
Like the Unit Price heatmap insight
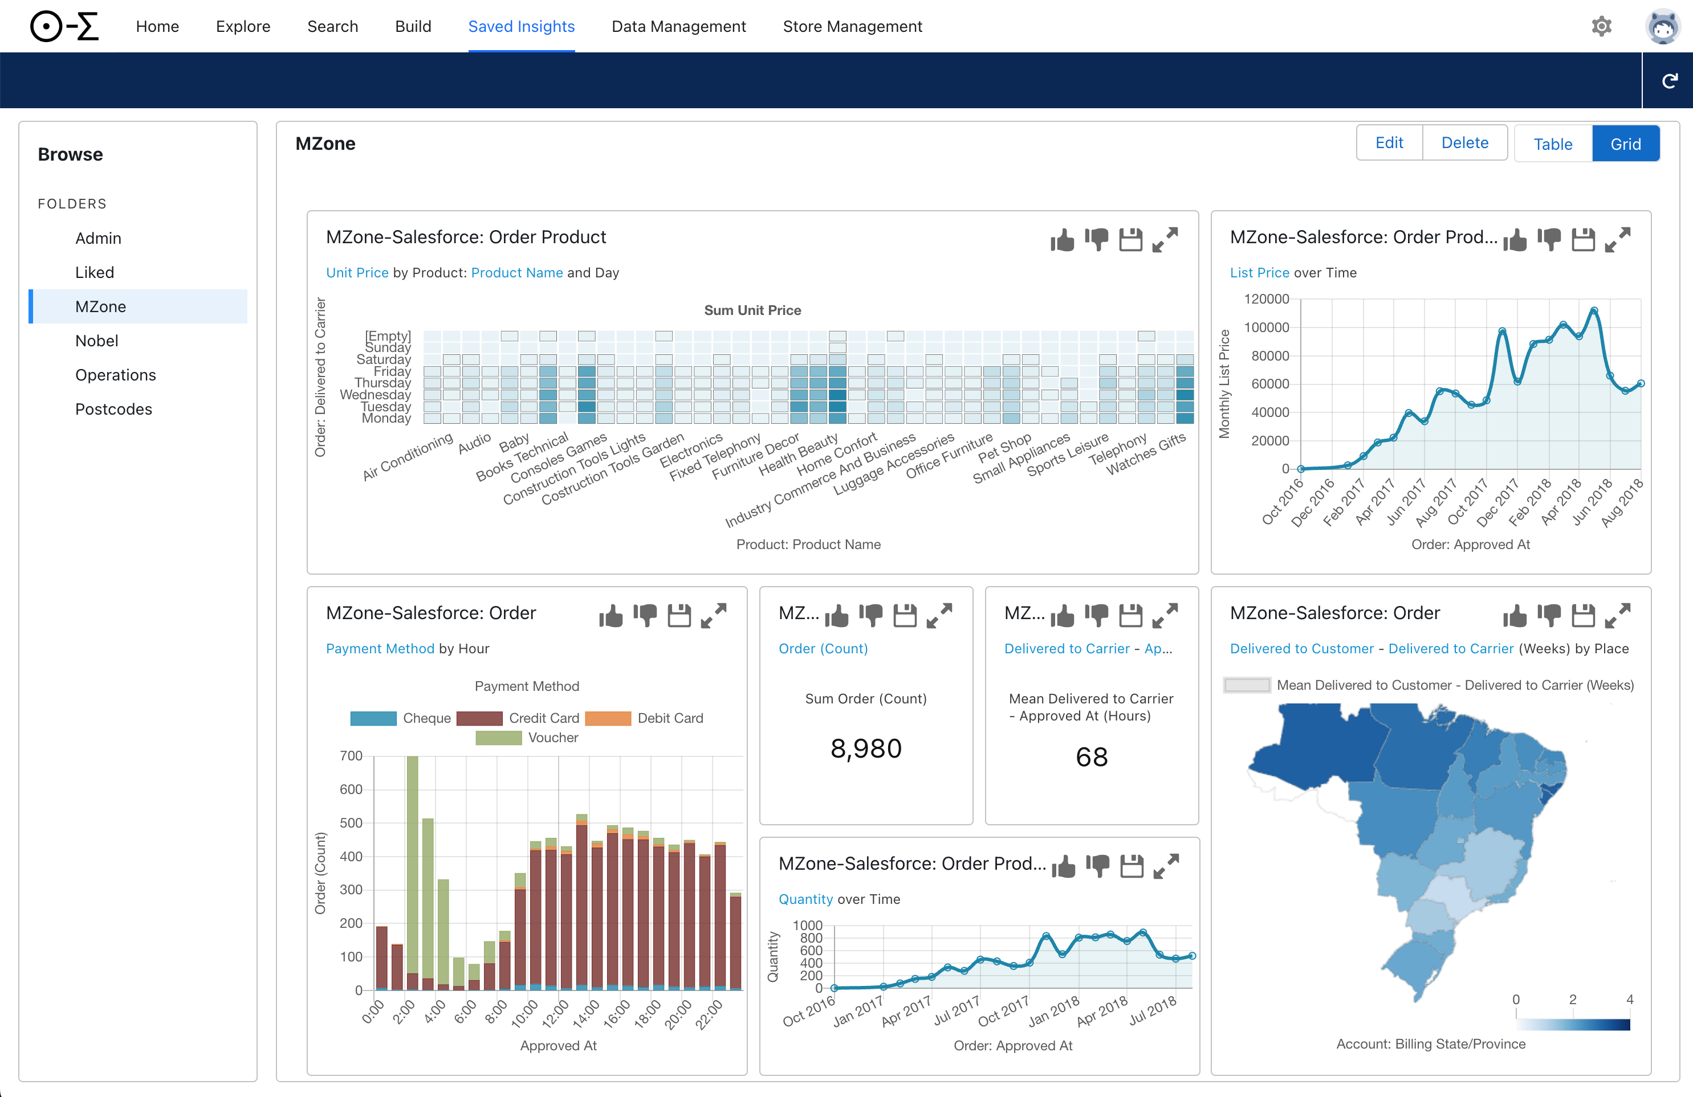point(1062,240)
